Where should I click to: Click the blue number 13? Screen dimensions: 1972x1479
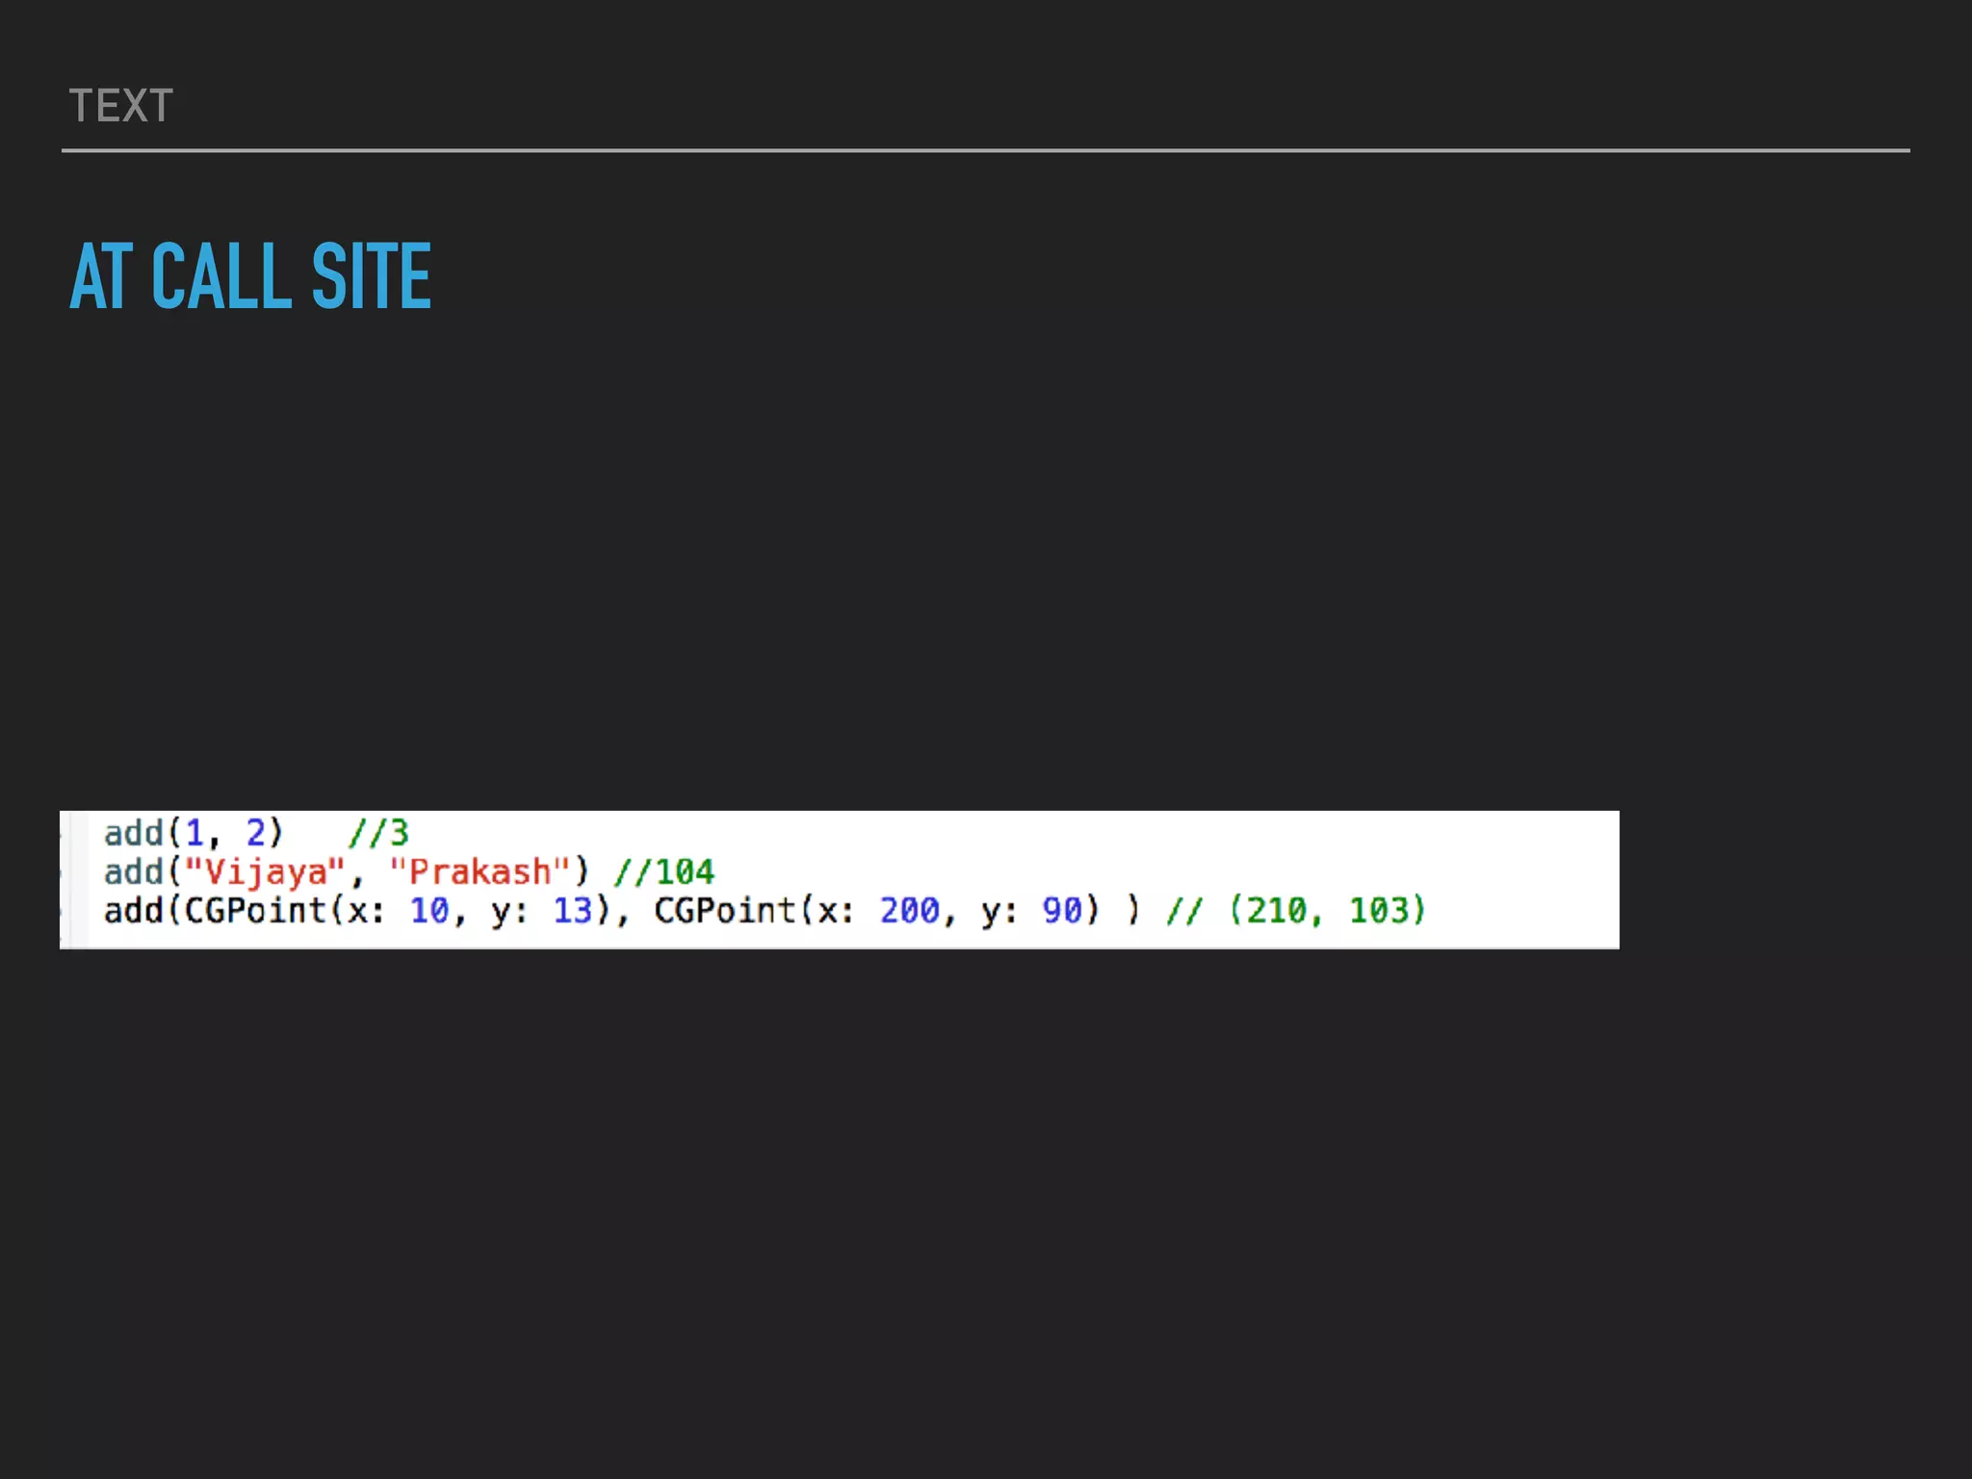(572, 911)
